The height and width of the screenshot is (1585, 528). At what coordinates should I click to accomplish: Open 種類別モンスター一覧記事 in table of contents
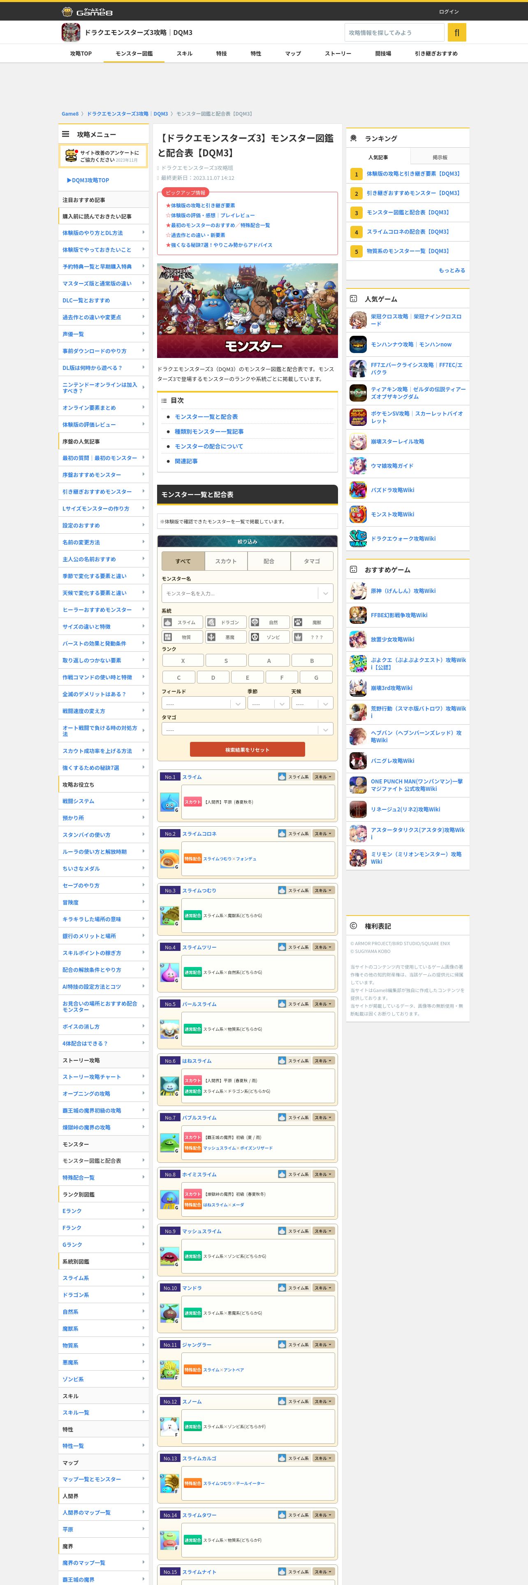point(209,431)
